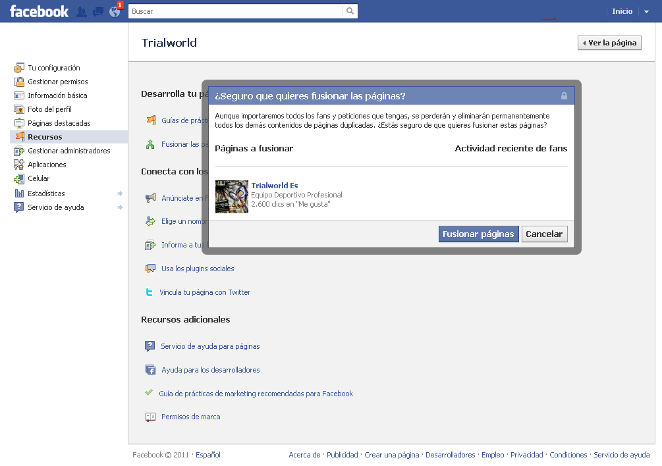Open Usa los plugins sociales link
Screen dimensions: 662x466
198,269
